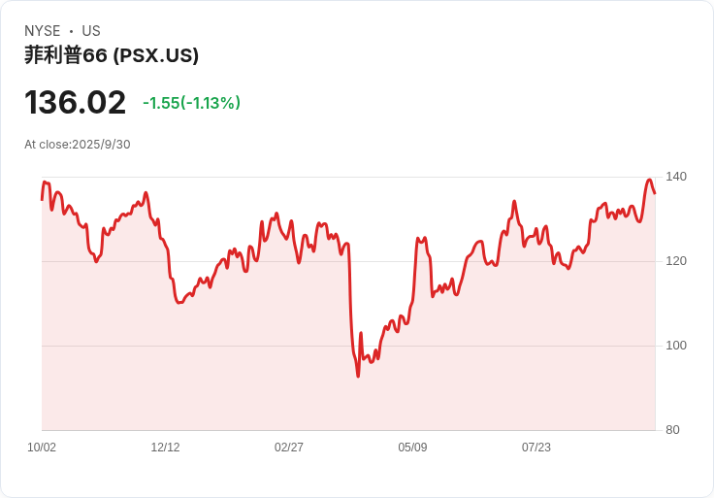Click the PSX.US stock title
714x498 pixels.
(x=112, y=55)
